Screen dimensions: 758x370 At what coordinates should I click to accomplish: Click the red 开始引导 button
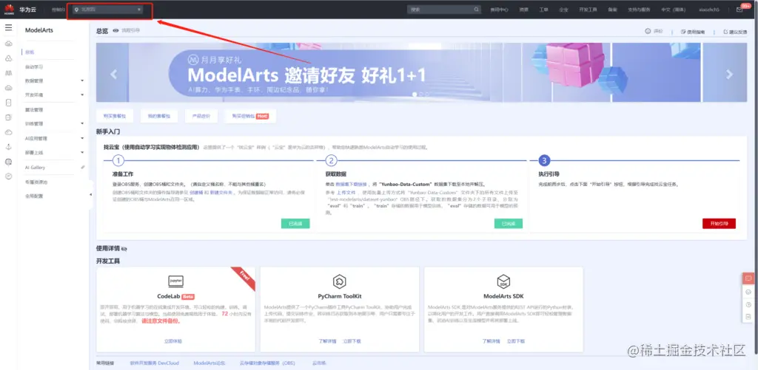[719, 223]
